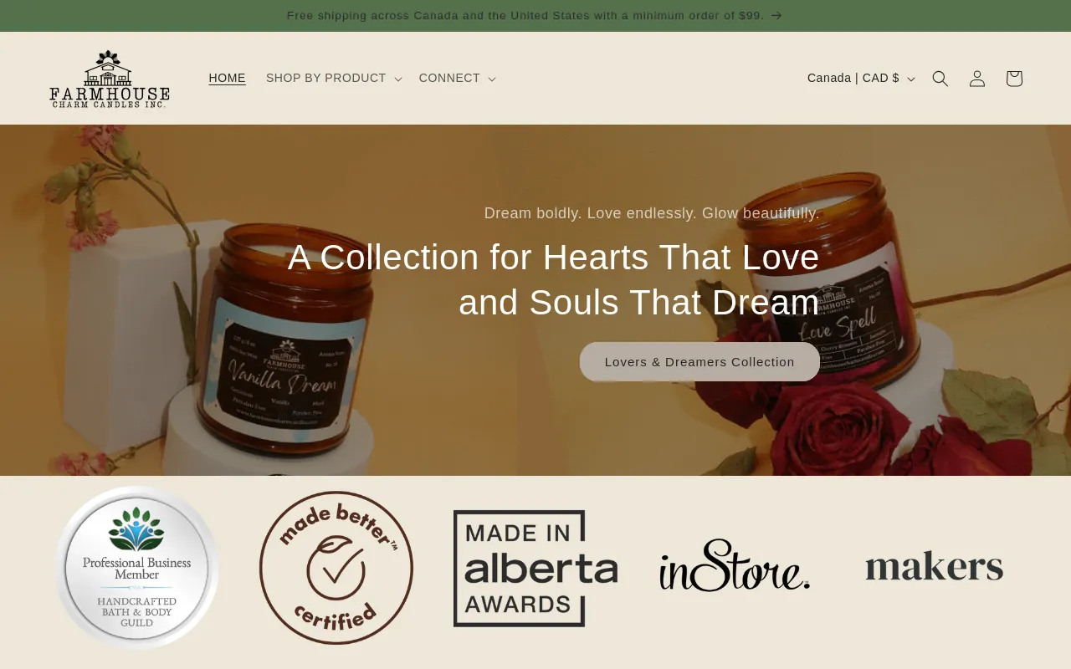Click the Professional Business Member guild badge
1071x669 pixels.
tap(137, 568)
